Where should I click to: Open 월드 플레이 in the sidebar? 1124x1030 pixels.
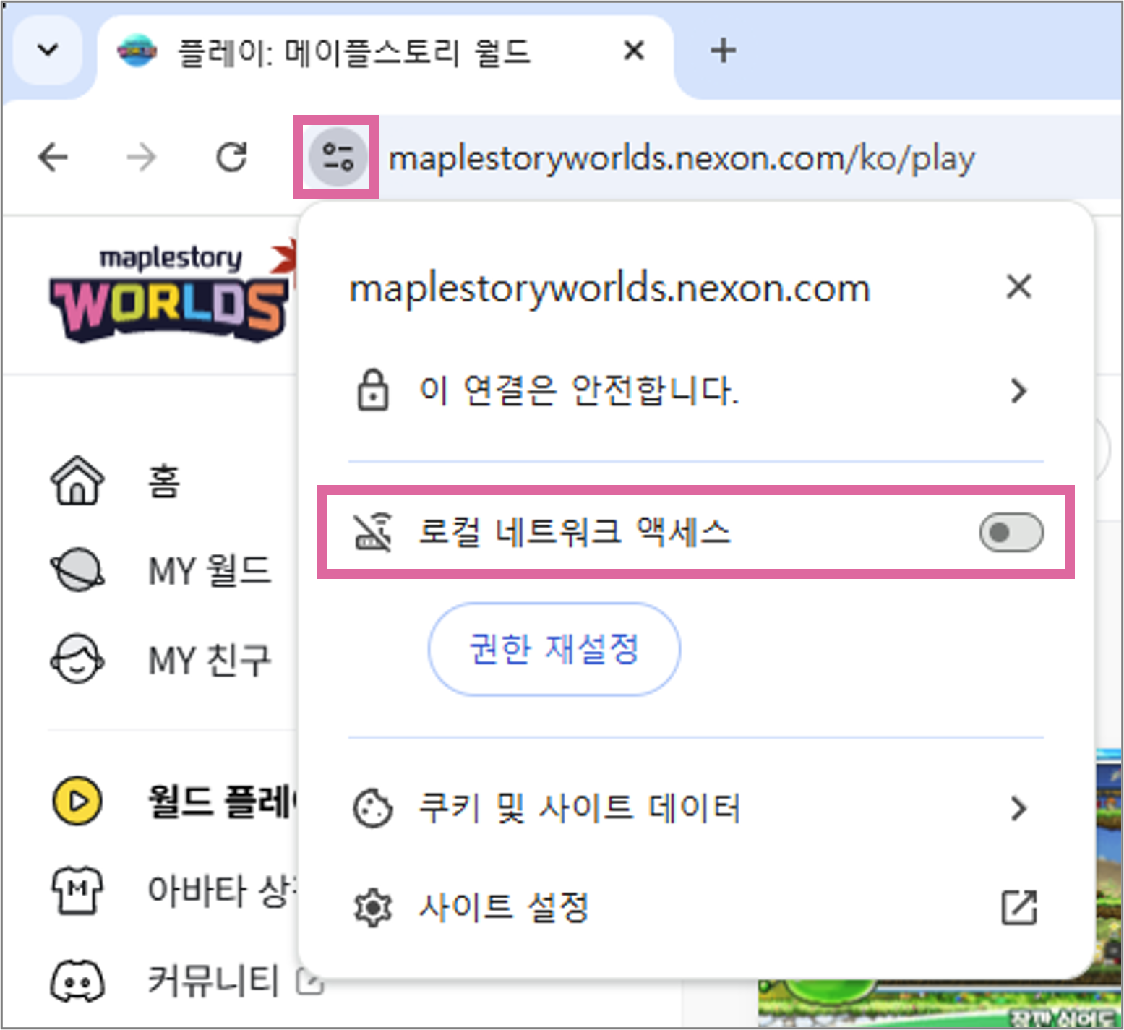(x=217, y=802)
